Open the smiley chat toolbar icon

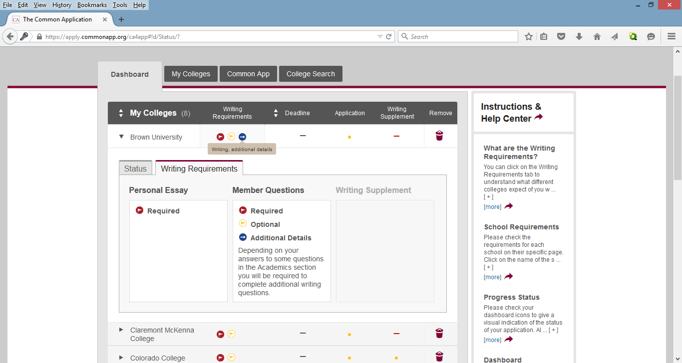(x=651, y=36)
